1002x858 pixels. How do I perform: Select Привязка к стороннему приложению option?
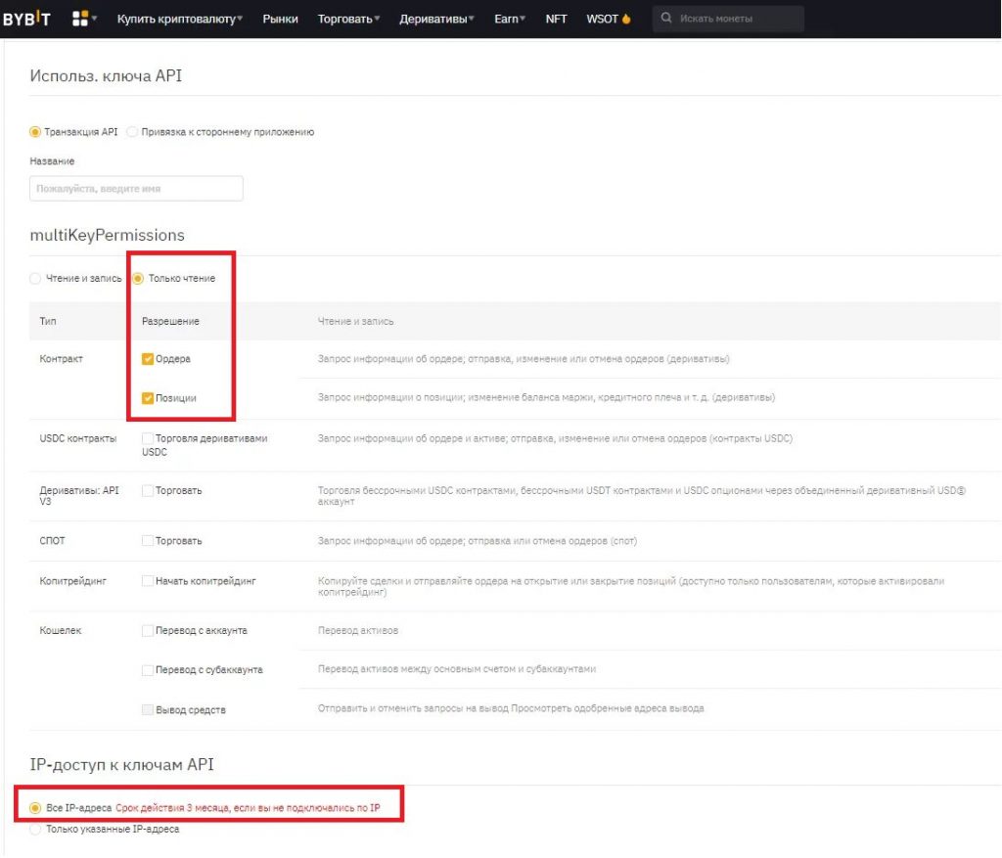pos(133,132)
